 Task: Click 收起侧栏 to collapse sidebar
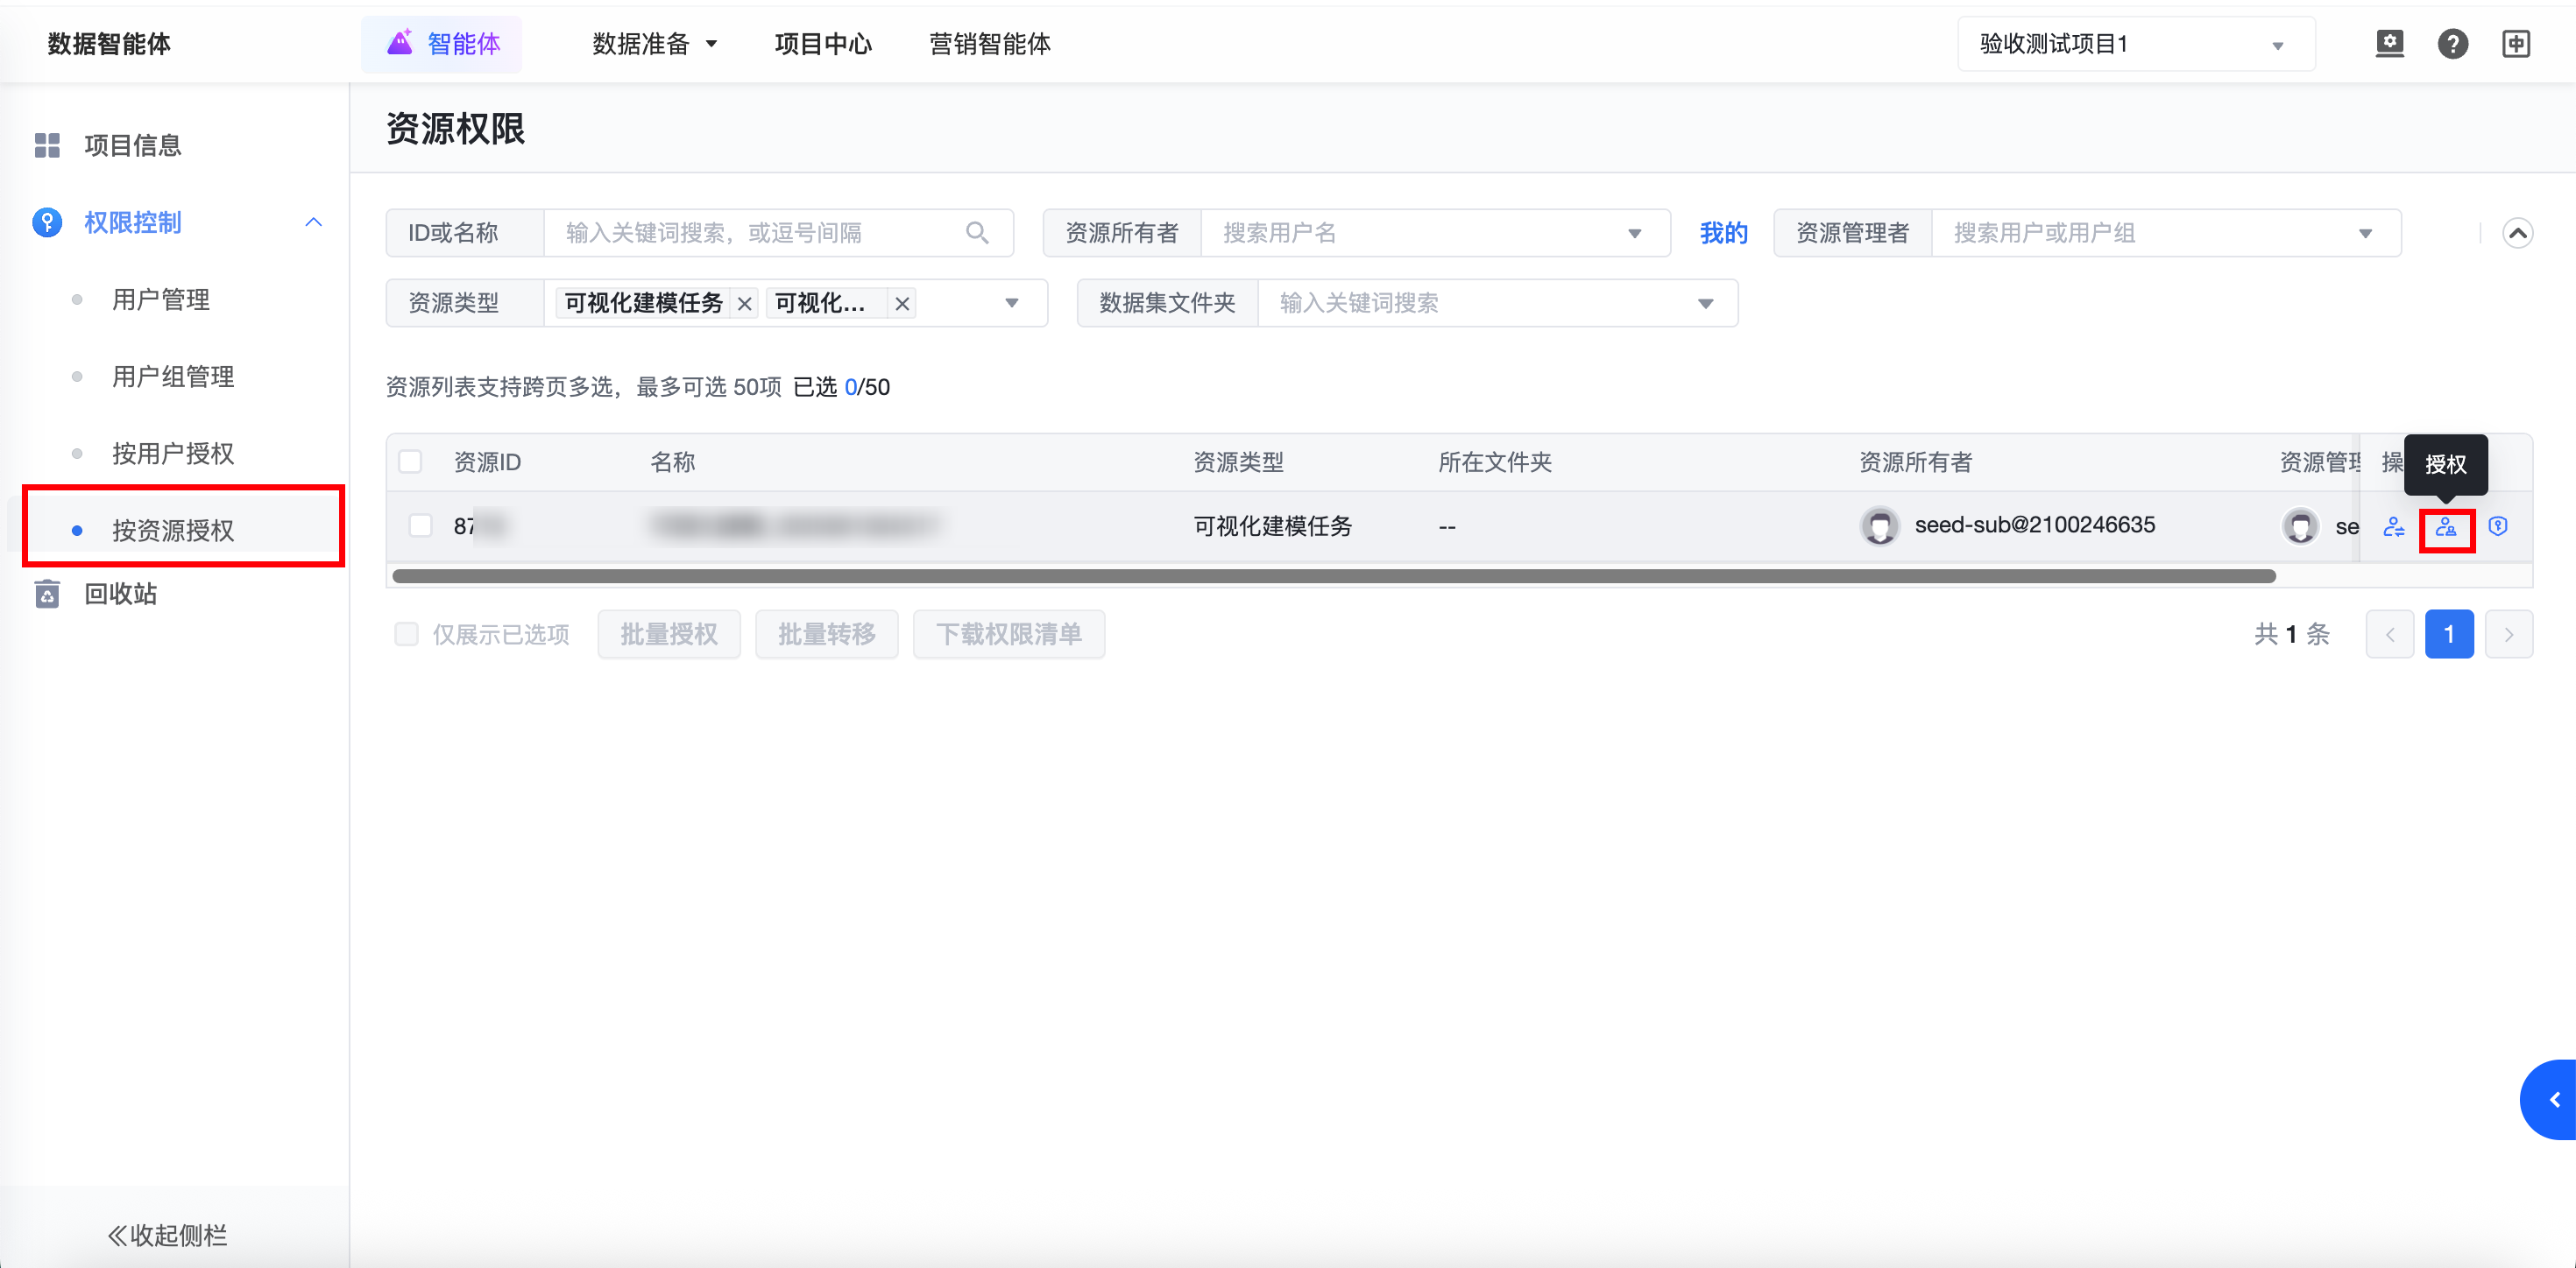pyautogui.click(x=168, y=1235)
